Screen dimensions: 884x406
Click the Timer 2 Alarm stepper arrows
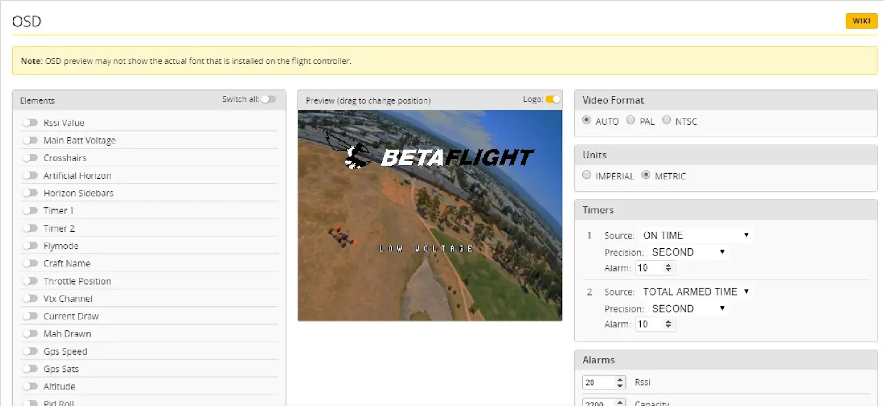coord(669,324)
